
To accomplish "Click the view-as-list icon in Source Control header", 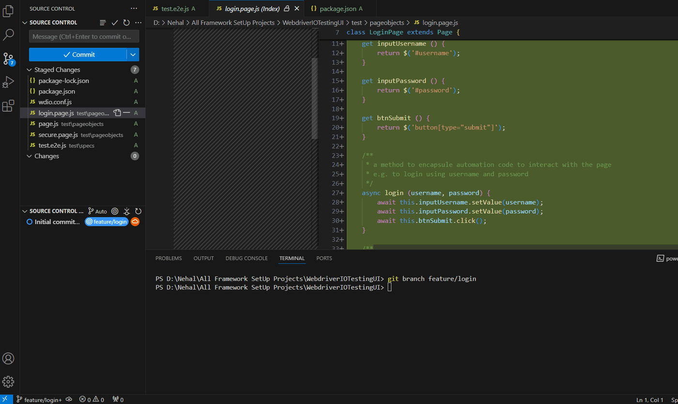I will point(103,23).
